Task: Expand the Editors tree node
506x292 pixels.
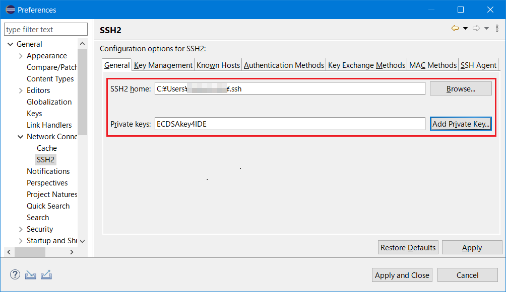Action: click(x=21, y=90)
